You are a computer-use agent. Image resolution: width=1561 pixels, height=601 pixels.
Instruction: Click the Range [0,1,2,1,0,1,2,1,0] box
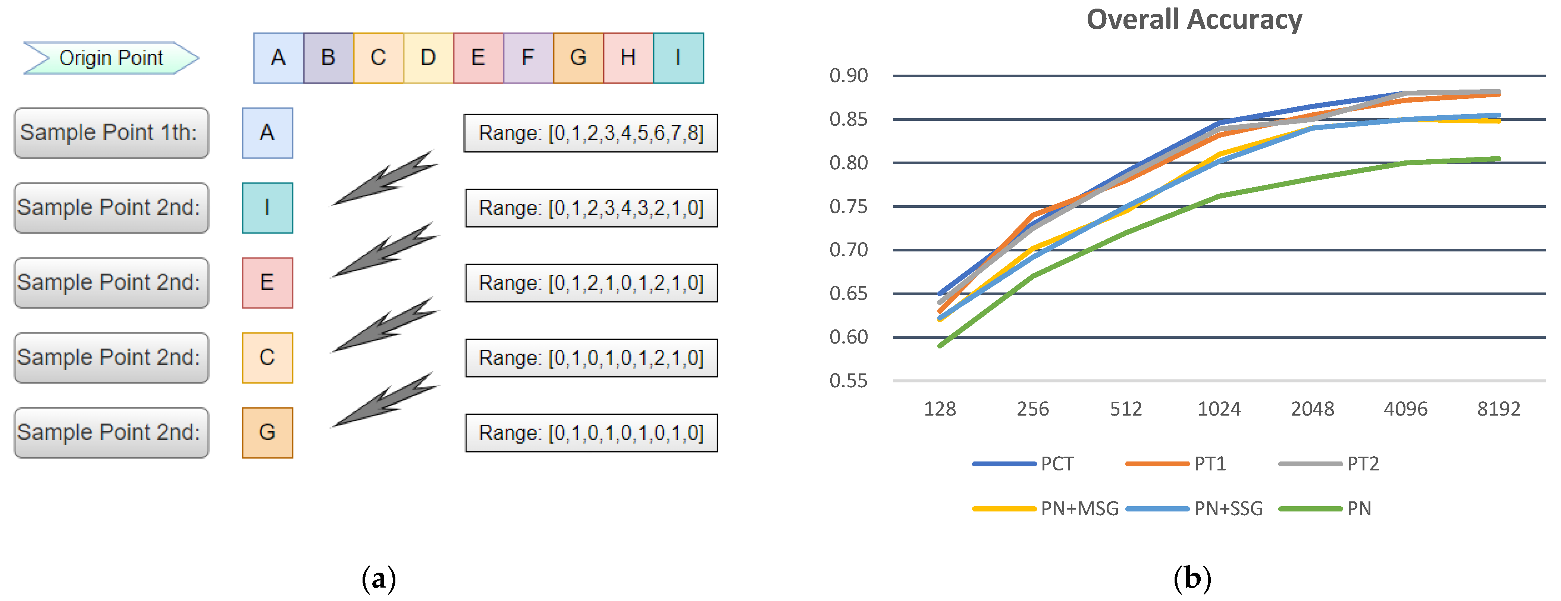[x=591, y=283]
